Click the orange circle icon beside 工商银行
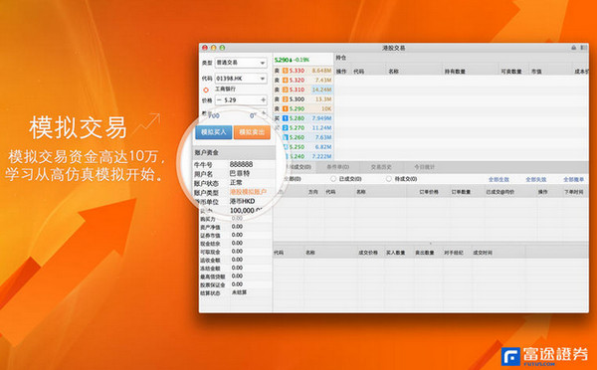 pyautogui.click(x=206, y=90)
